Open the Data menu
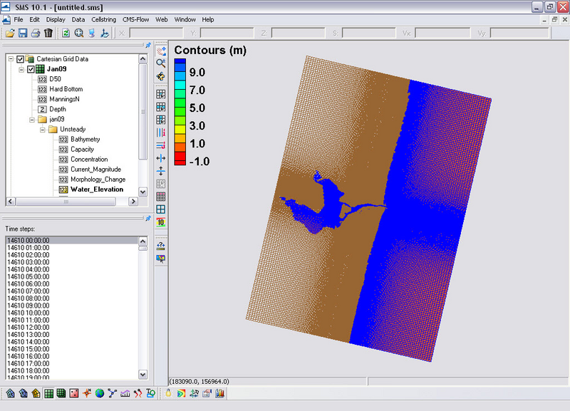570x411 pixels. tap(78, 20)
